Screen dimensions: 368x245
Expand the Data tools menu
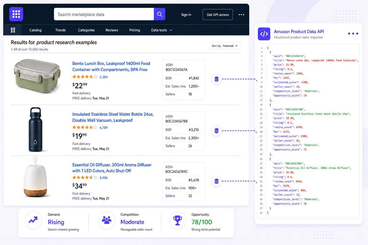pyautogui.click(x=162, y=30)
